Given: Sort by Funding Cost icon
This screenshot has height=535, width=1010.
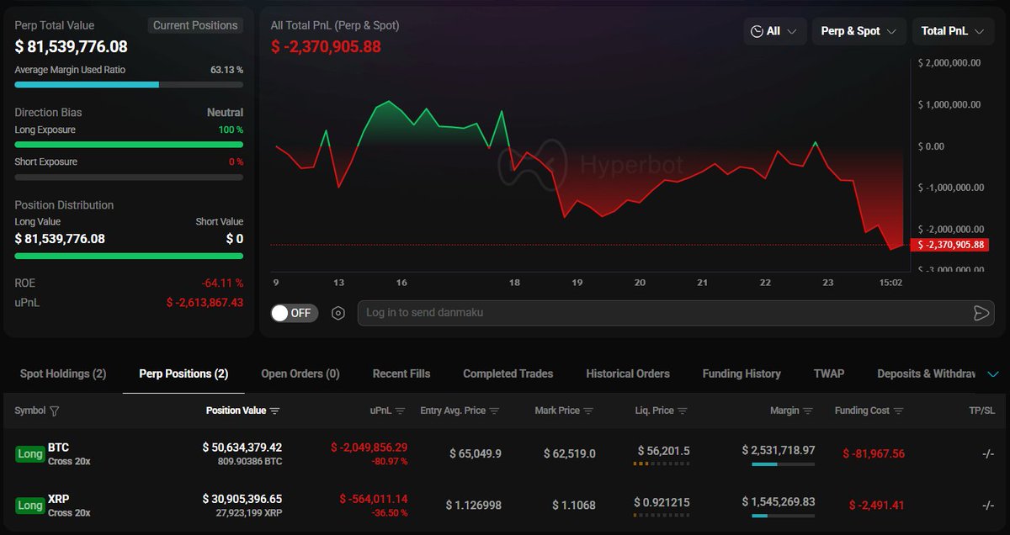Looking at the screenshot, I should pos(899,411).
